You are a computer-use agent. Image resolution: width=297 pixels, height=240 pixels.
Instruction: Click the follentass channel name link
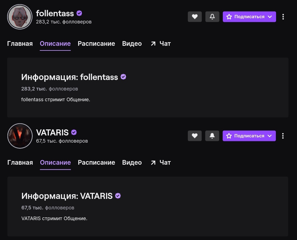point(55,13)
